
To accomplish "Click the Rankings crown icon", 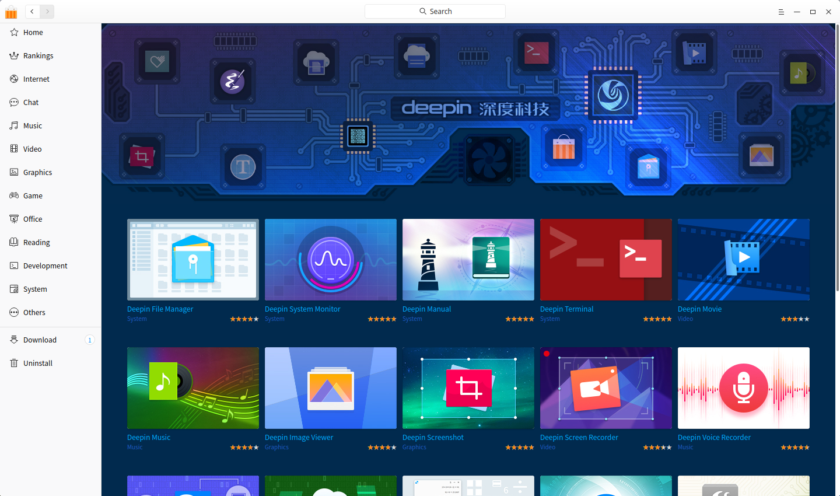I will point(14,55).
